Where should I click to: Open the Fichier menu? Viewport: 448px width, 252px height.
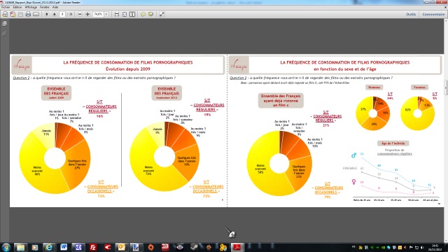point(6,7)
